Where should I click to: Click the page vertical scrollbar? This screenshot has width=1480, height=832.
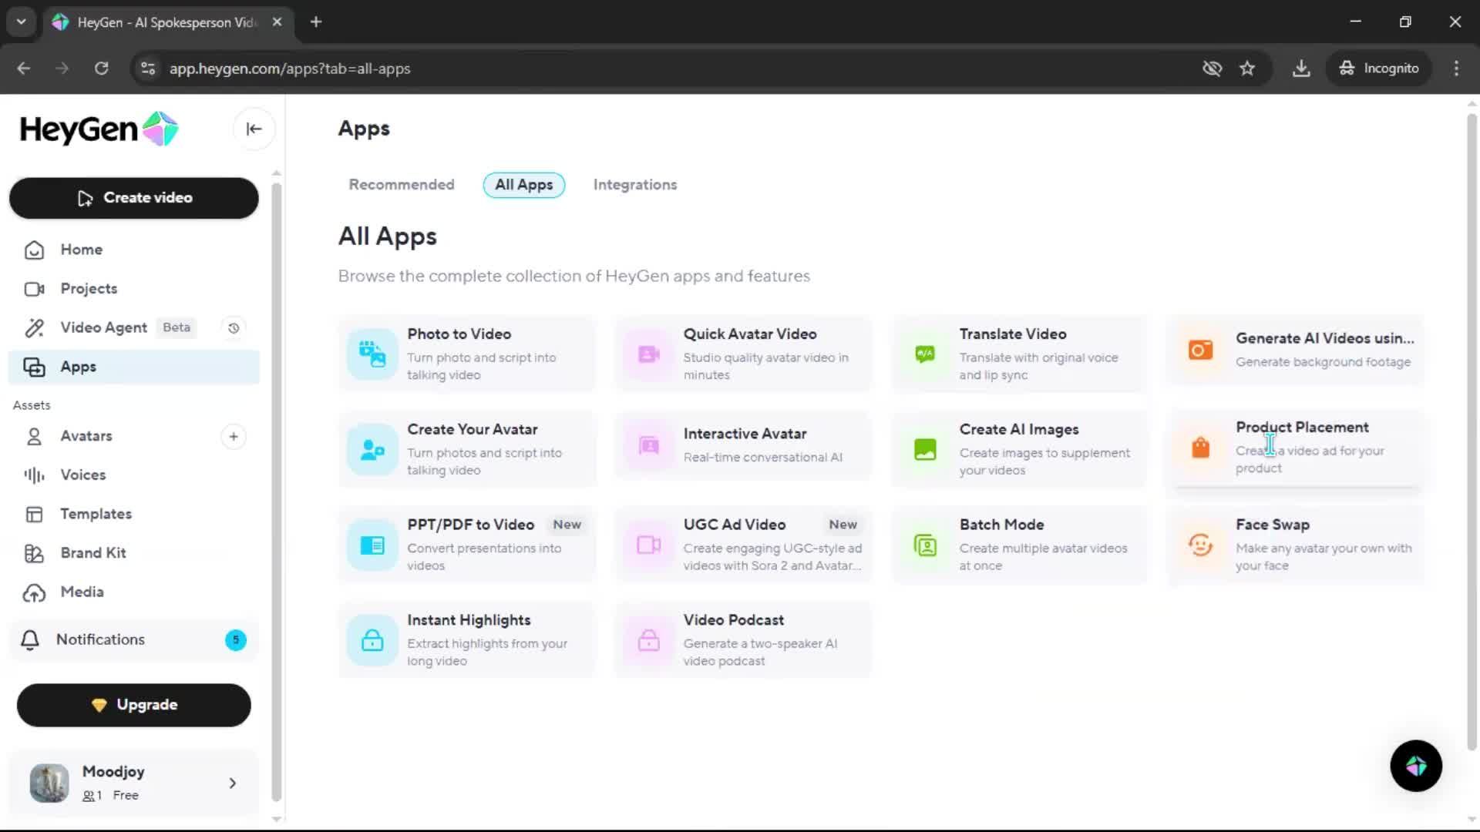[1471, 431]
